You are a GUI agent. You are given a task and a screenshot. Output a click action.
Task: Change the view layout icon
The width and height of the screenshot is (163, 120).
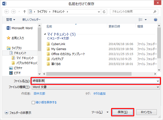[x=141, y=19]
